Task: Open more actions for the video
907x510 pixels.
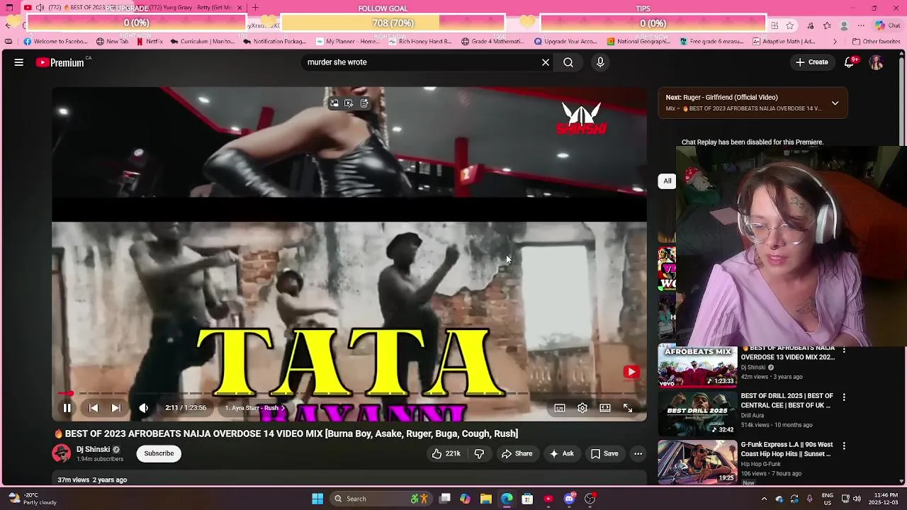Action: click(638, 453)
